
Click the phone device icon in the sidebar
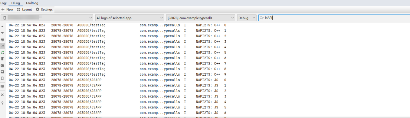coord(2,78)
